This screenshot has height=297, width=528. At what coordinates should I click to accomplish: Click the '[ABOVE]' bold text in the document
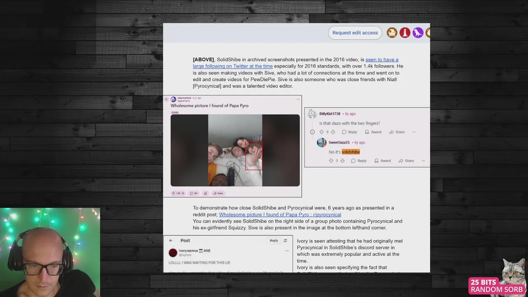point(203,59)
